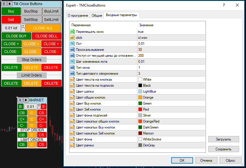Decrease lot with minus in MARKET panel
Image resolution: width=246 pixels, height=168 pixels.
[x=39, y=108]
